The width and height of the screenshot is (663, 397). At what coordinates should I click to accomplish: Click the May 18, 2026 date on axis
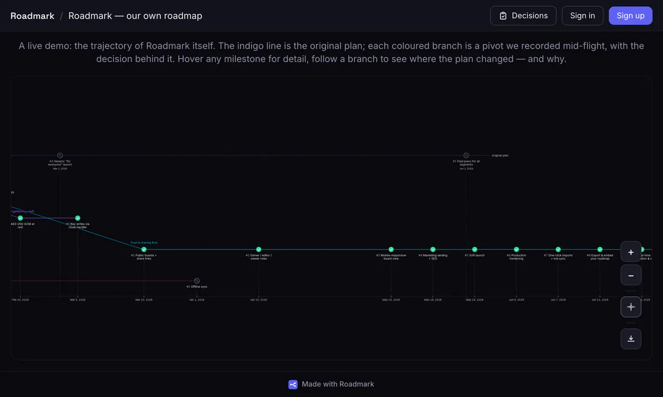[433, 300]
